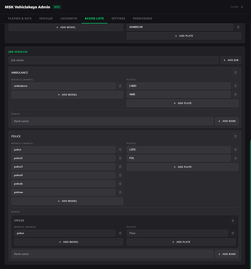Edit the polmav model field
Screen dimensions: 251x269
tap(64, 192)
